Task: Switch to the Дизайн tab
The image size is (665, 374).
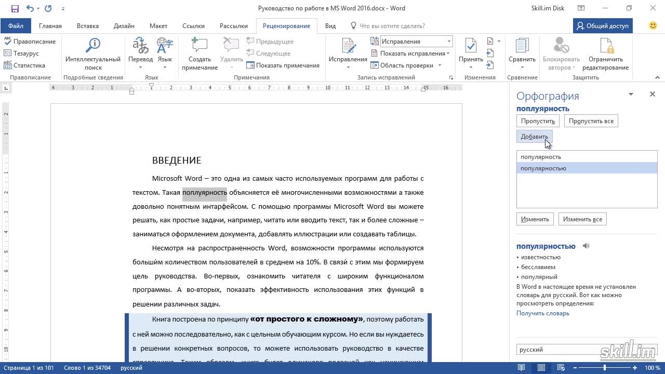Action: click(x=124, y=26)
